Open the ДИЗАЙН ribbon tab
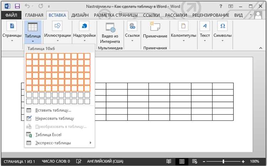This screenshot has height=166, width=267. 80,15
